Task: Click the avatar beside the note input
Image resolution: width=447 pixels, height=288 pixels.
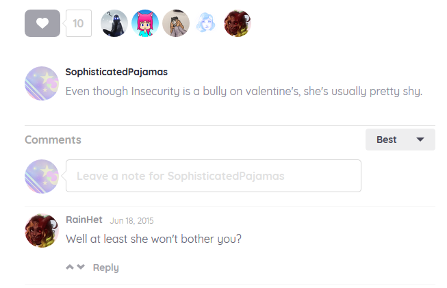Action: 42,176
